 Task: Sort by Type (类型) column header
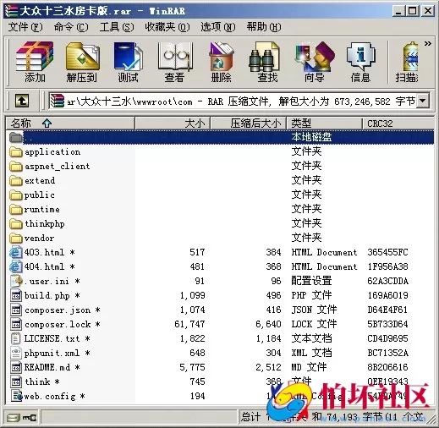[x=324, y=123]
